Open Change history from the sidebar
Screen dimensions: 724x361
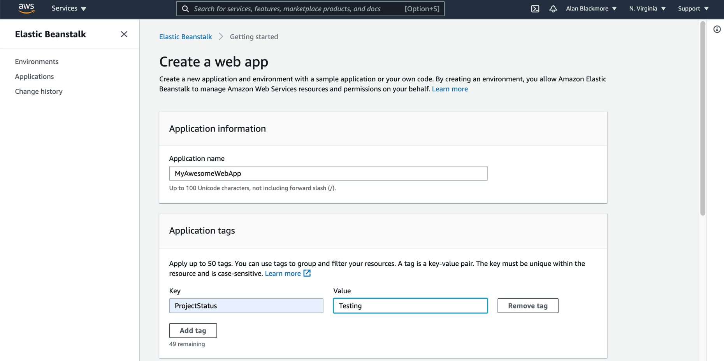pos(39,91)
